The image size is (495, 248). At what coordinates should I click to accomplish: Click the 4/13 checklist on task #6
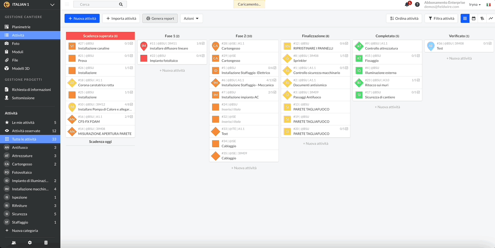[x=271, y=80]
